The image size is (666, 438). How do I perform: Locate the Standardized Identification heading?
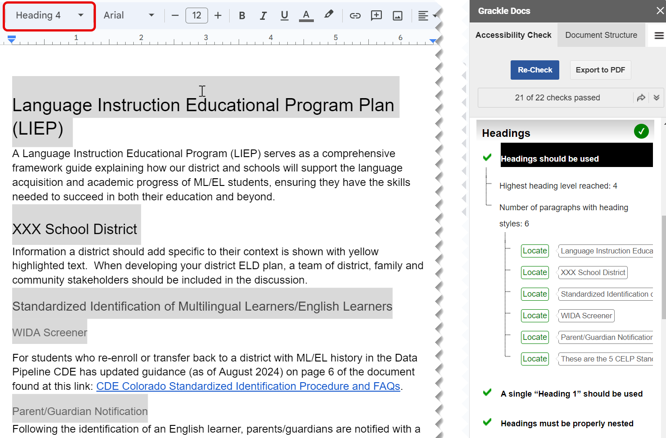(x=535, y=294)
